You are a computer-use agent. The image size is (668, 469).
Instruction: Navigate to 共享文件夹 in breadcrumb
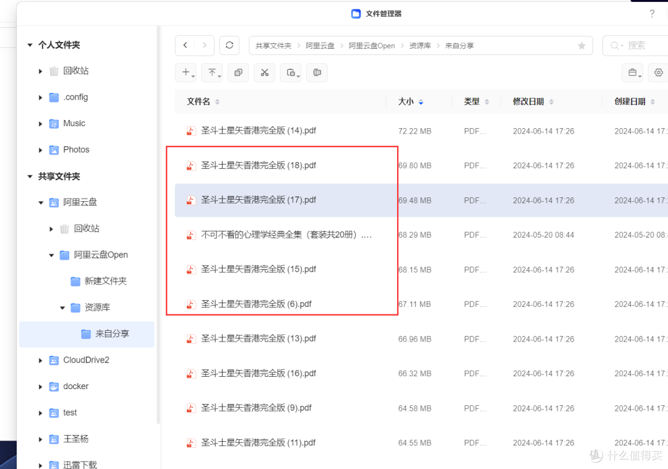[273, 46]
